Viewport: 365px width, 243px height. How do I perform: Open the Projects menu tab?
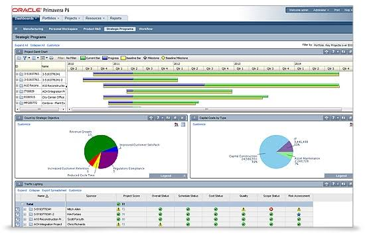pyautogui.click(x=72, y=18)
